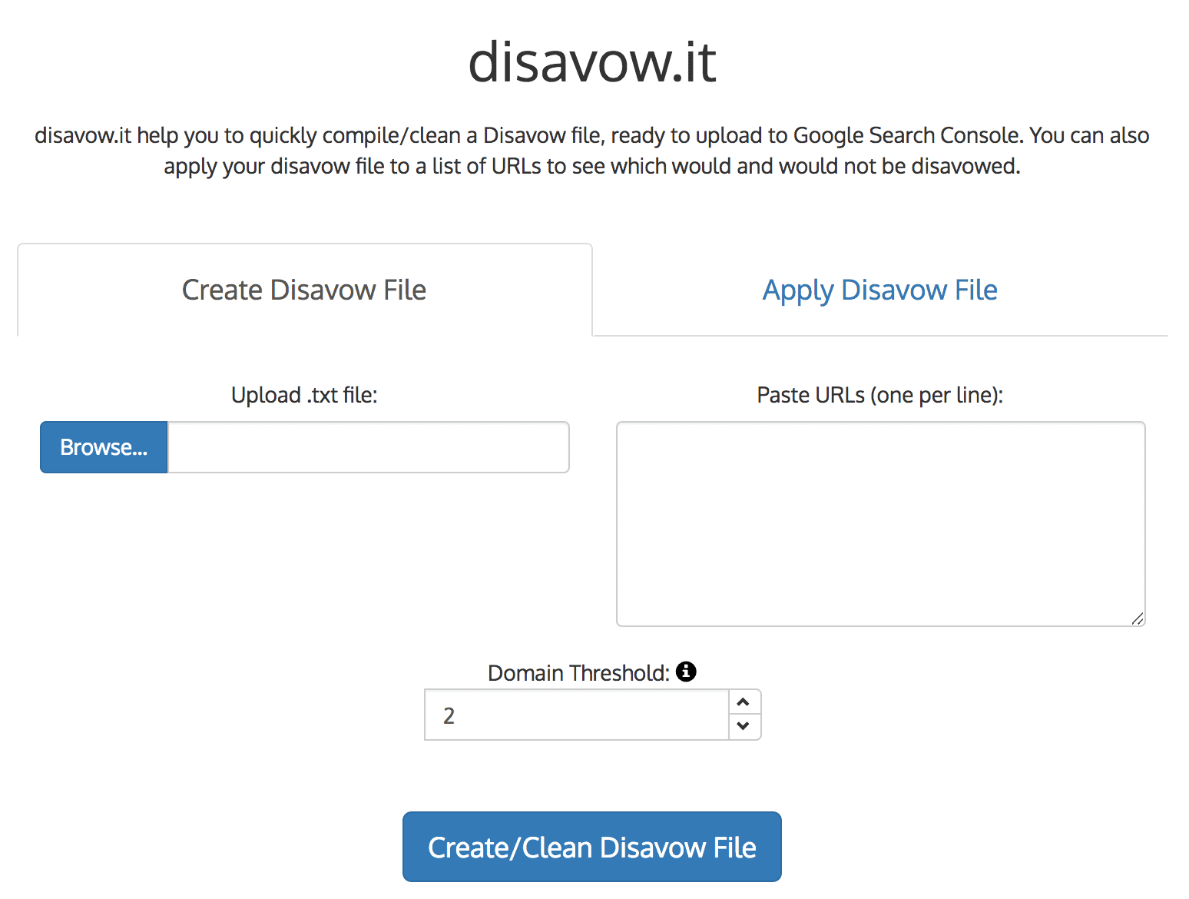Click the 'Paste URLs (one per line):' label
Screen dimensions: 1189x899
[880, 395]
